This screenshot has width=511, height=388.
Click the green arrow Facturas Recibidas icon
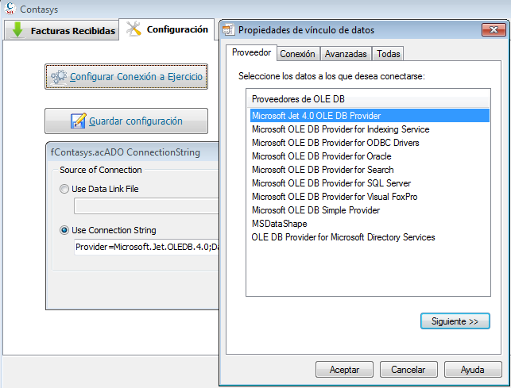click(17, 31)
